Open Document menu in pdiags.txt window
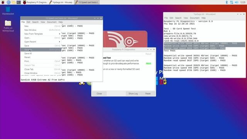The width and height of the screenshot is (247, 139). (x=195, y=18)
